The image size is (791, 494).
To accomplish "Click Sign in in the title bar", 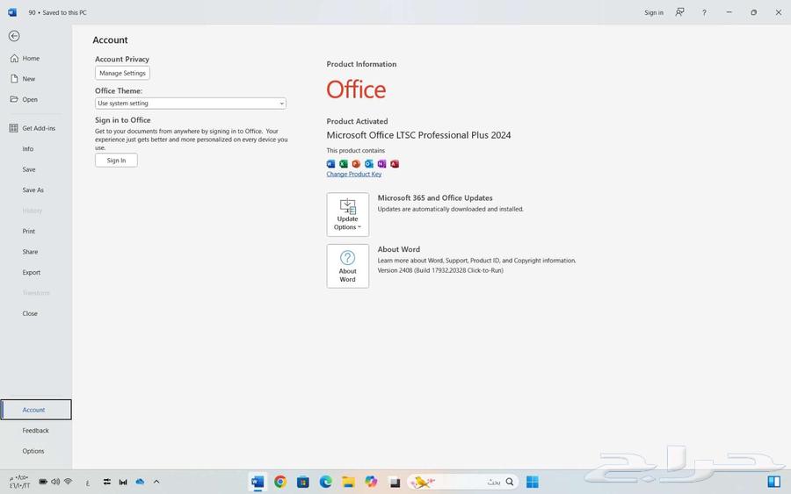I will [654, 12].
